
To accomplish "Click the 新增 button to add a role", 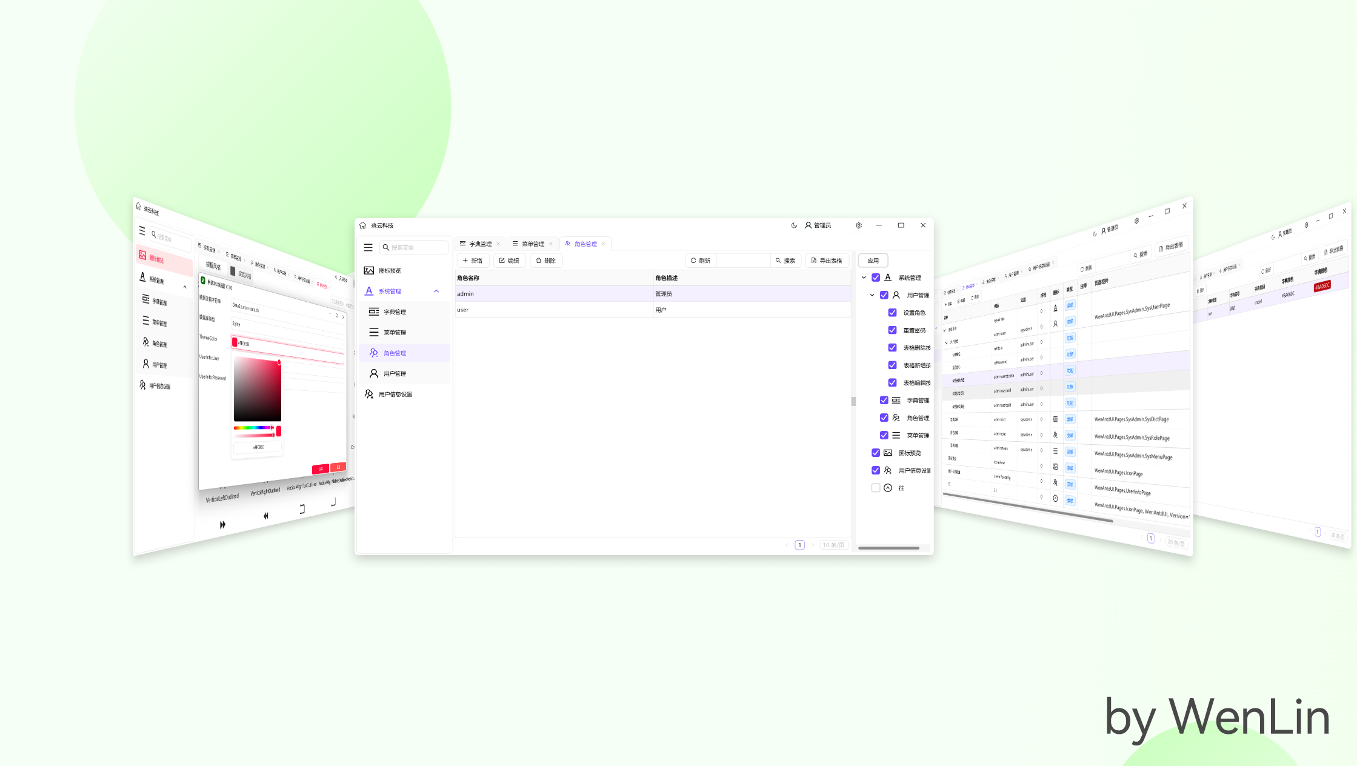I will pyautogui.click(x=473, y=260).
